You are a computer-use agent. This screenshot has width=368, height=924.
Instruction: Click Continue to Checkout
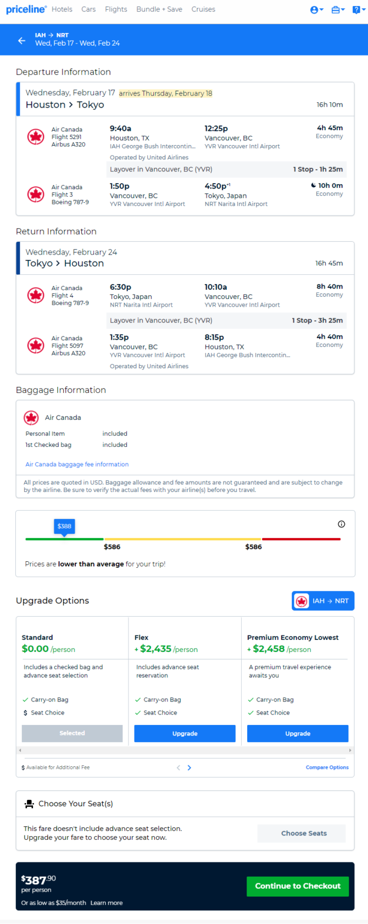[298, 886]
